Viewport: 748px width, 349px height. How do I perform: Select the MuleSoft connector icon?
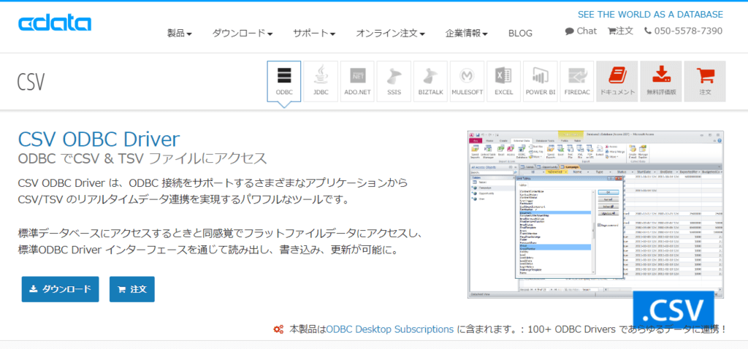[x=467, y=81]
